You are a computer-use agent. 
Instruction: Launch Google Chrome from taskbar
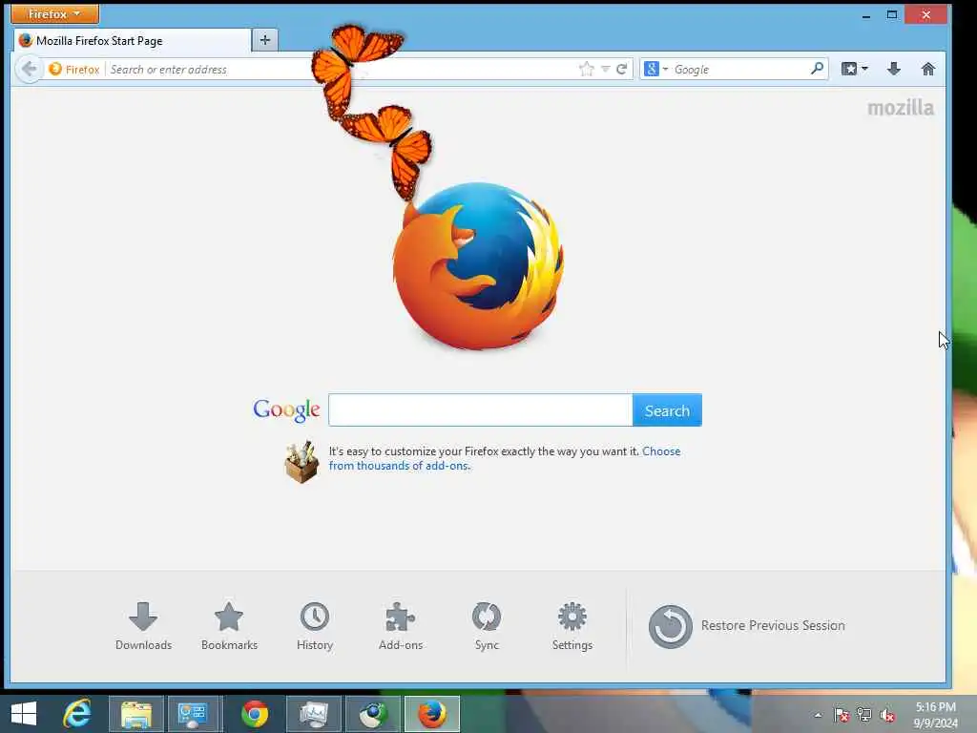(x=255, y=714)
